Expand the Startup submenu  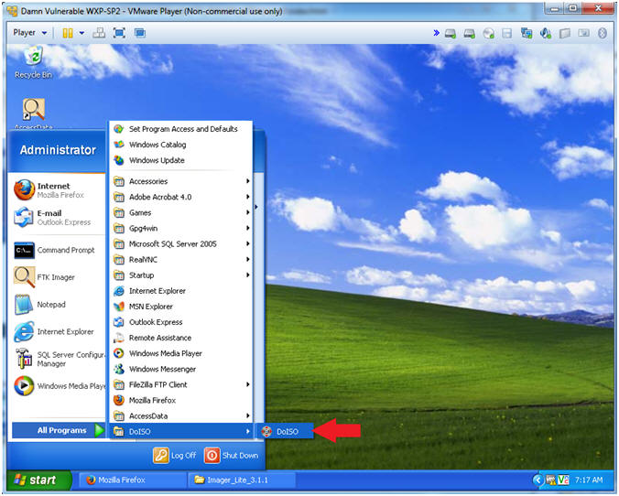pos(180,275)
